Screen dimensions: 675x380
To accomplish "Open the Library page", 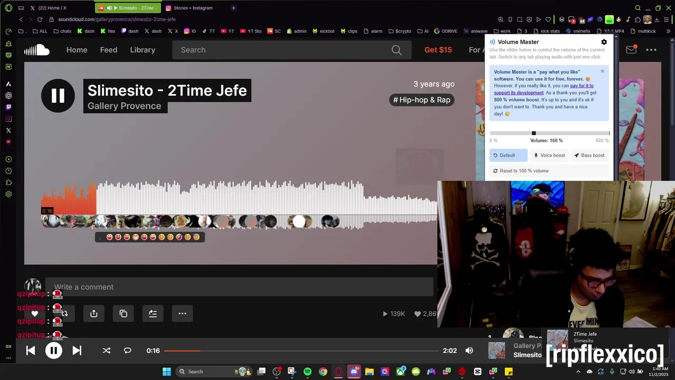I will pos(143,50).
